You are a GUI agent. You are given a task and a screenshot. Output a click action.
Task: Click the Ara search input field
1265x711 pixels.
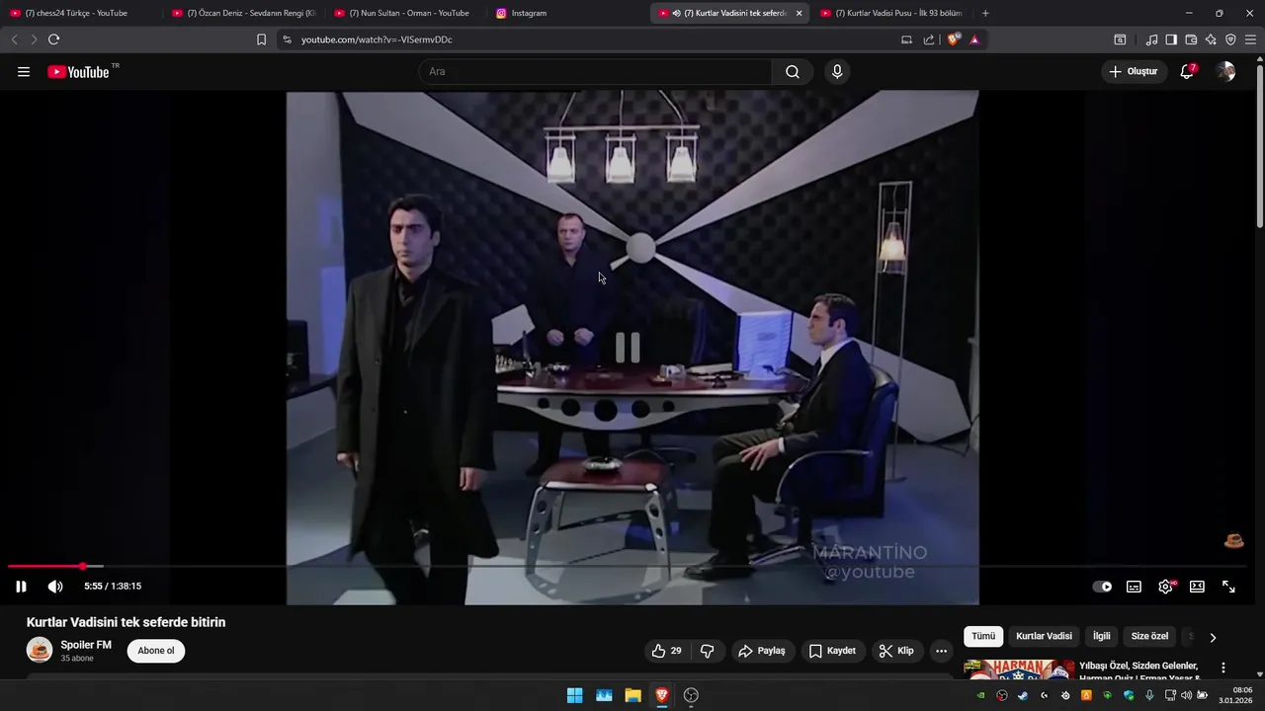[x=595, y=72]
